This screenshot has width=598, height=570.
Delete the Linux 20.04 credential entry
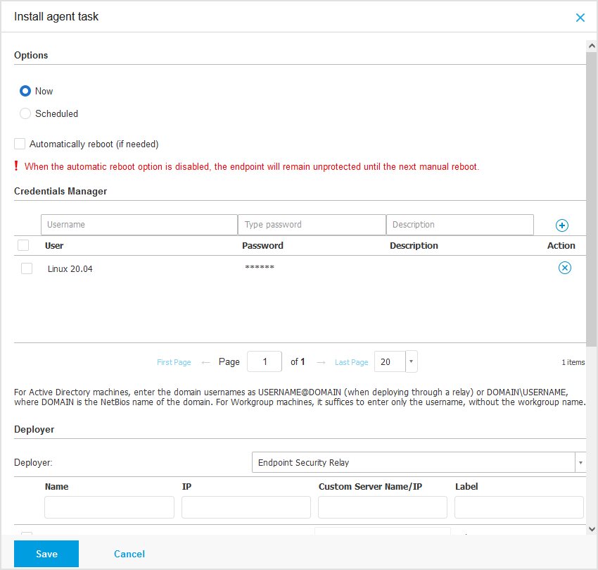point(564,268)
